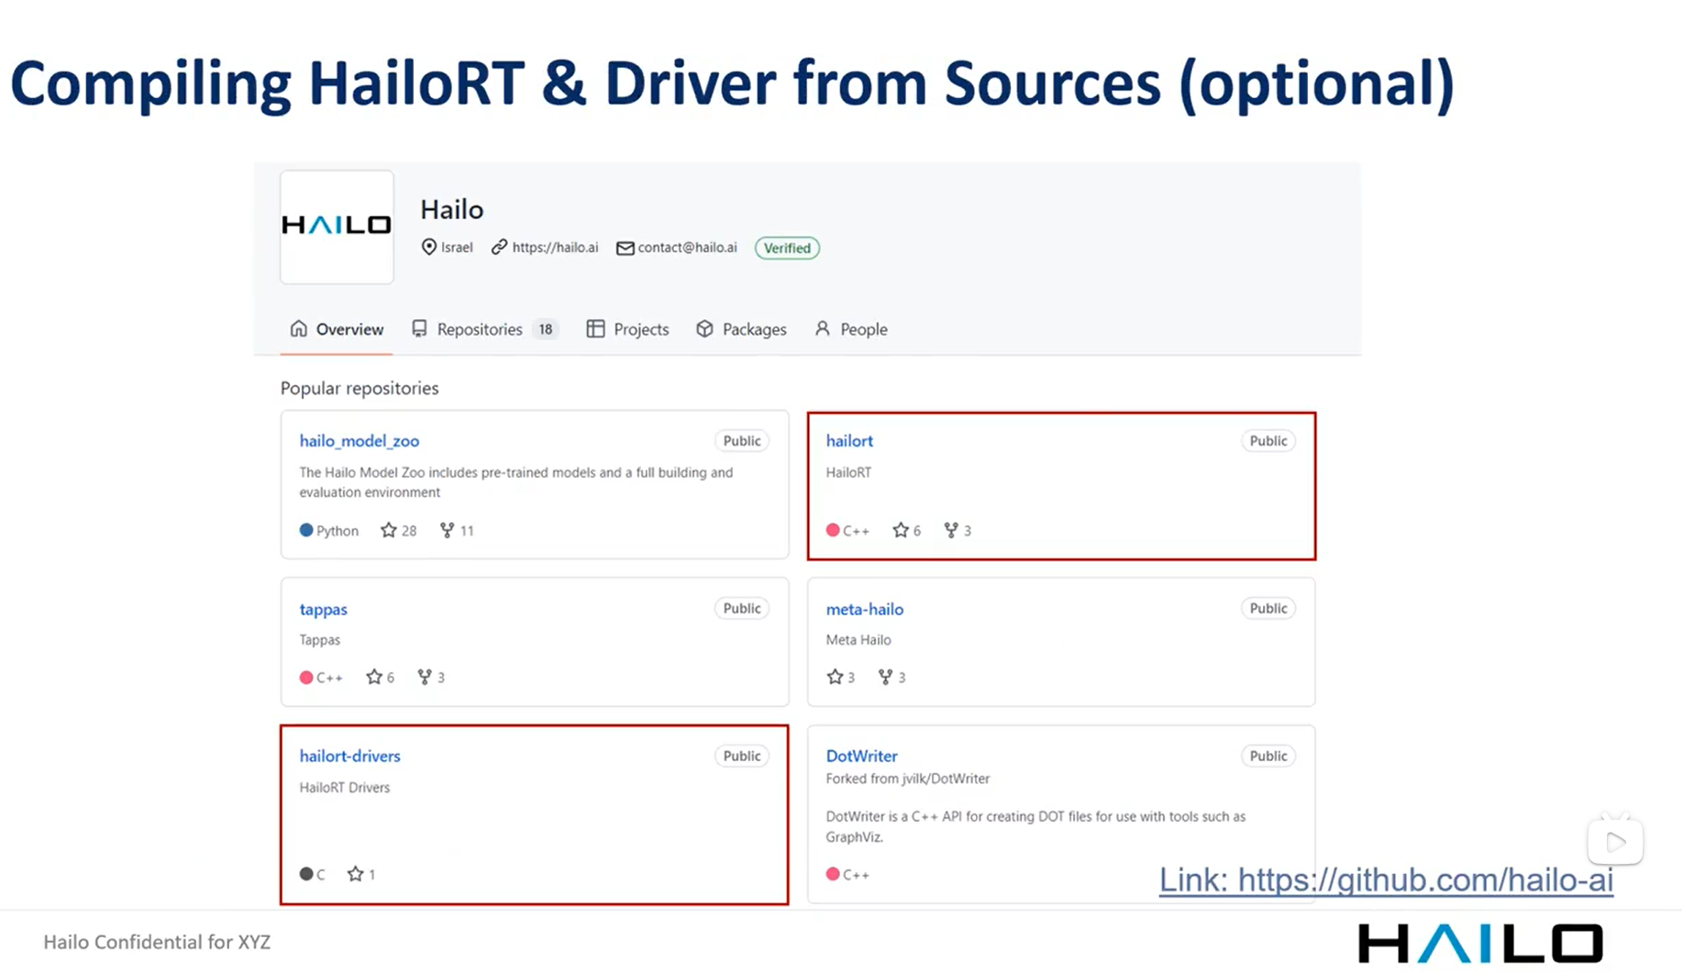Click the 'Popular repositories' heading

360,388
